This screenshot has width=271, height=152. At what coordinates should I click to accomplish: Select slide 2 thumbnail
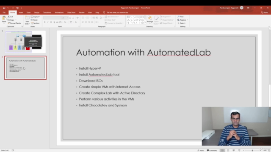point(25,68)
